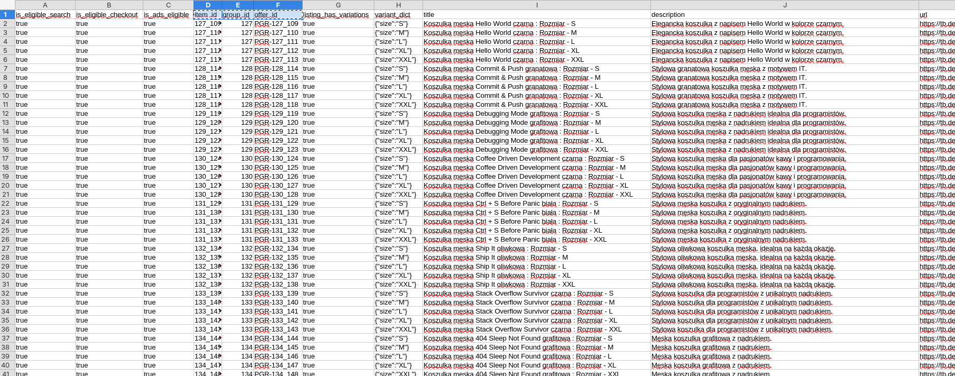Screen dimensions: 955x376
Task: Select offer ID cell PGR-130_127
Action: tap(278, 186)
